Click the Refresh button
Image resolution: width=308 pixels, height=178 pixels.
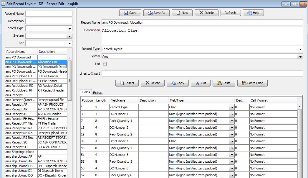230,13
